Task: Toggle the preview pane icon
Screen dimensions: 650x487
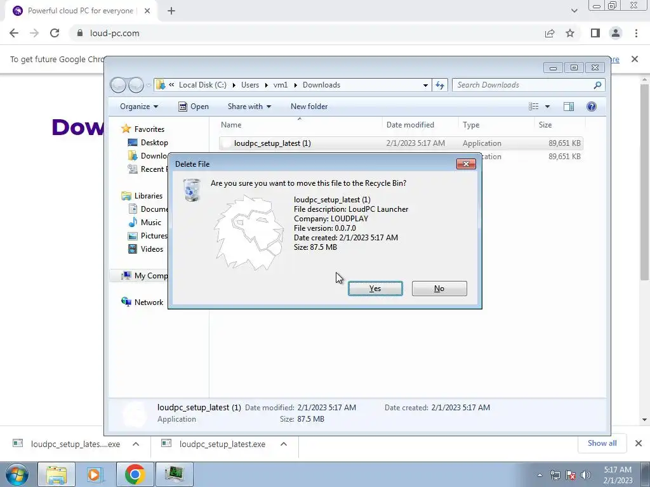Action: pos(569,107)
